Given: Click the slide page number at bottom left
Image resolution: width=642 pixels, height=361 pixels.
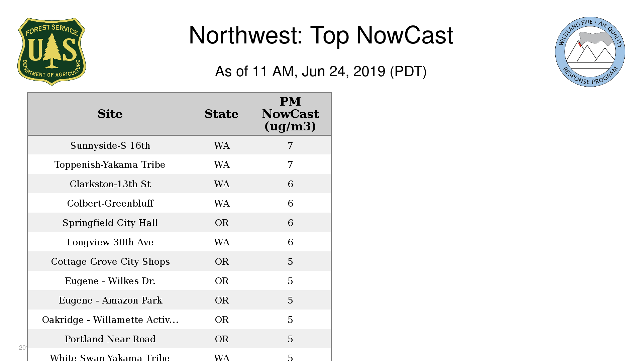Looking at the screenshot, I should (x=22, y=348).
